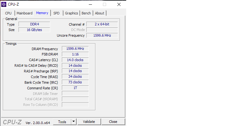
Task: Switch to the CPU tab
Action: tap(8, 13)
